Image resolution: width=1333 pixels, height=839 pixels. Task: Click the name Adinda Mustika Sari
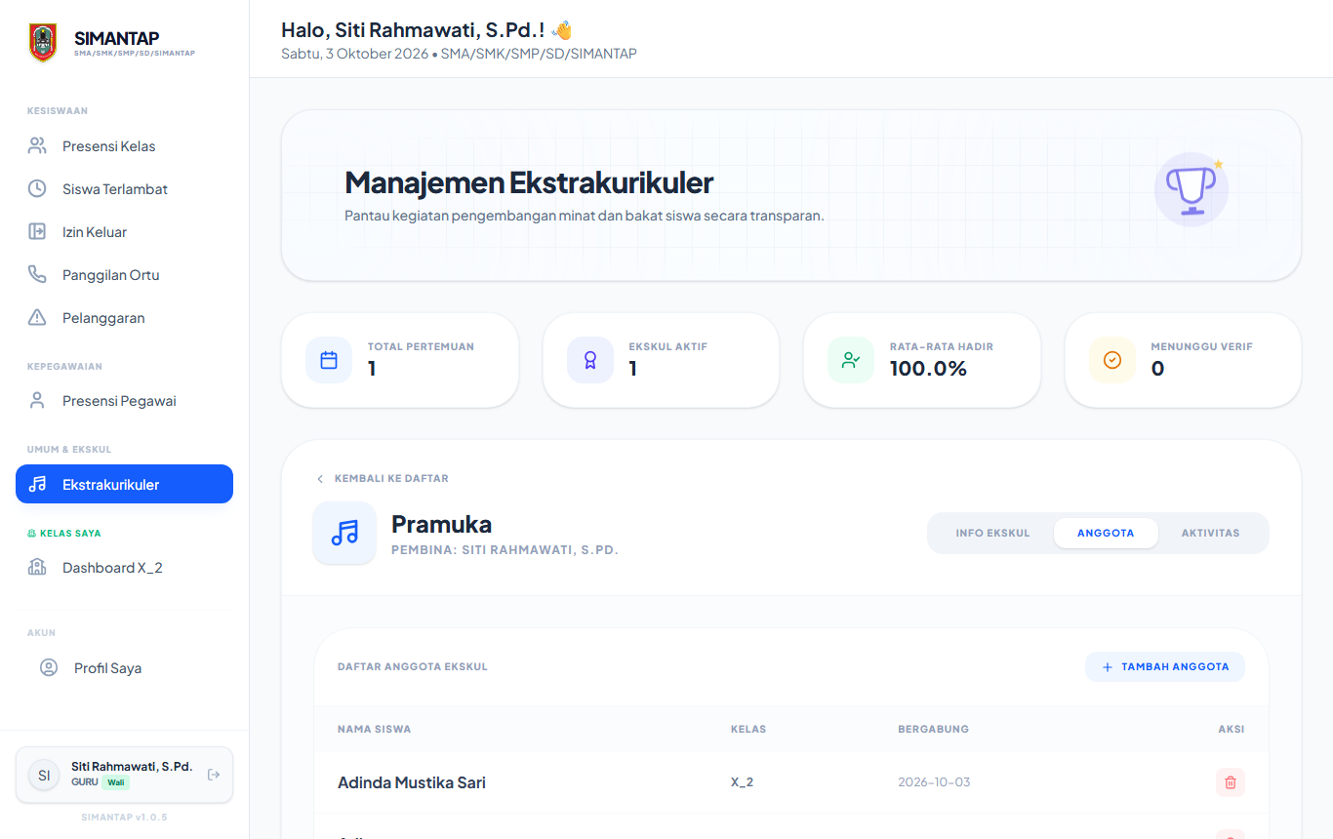412,782
